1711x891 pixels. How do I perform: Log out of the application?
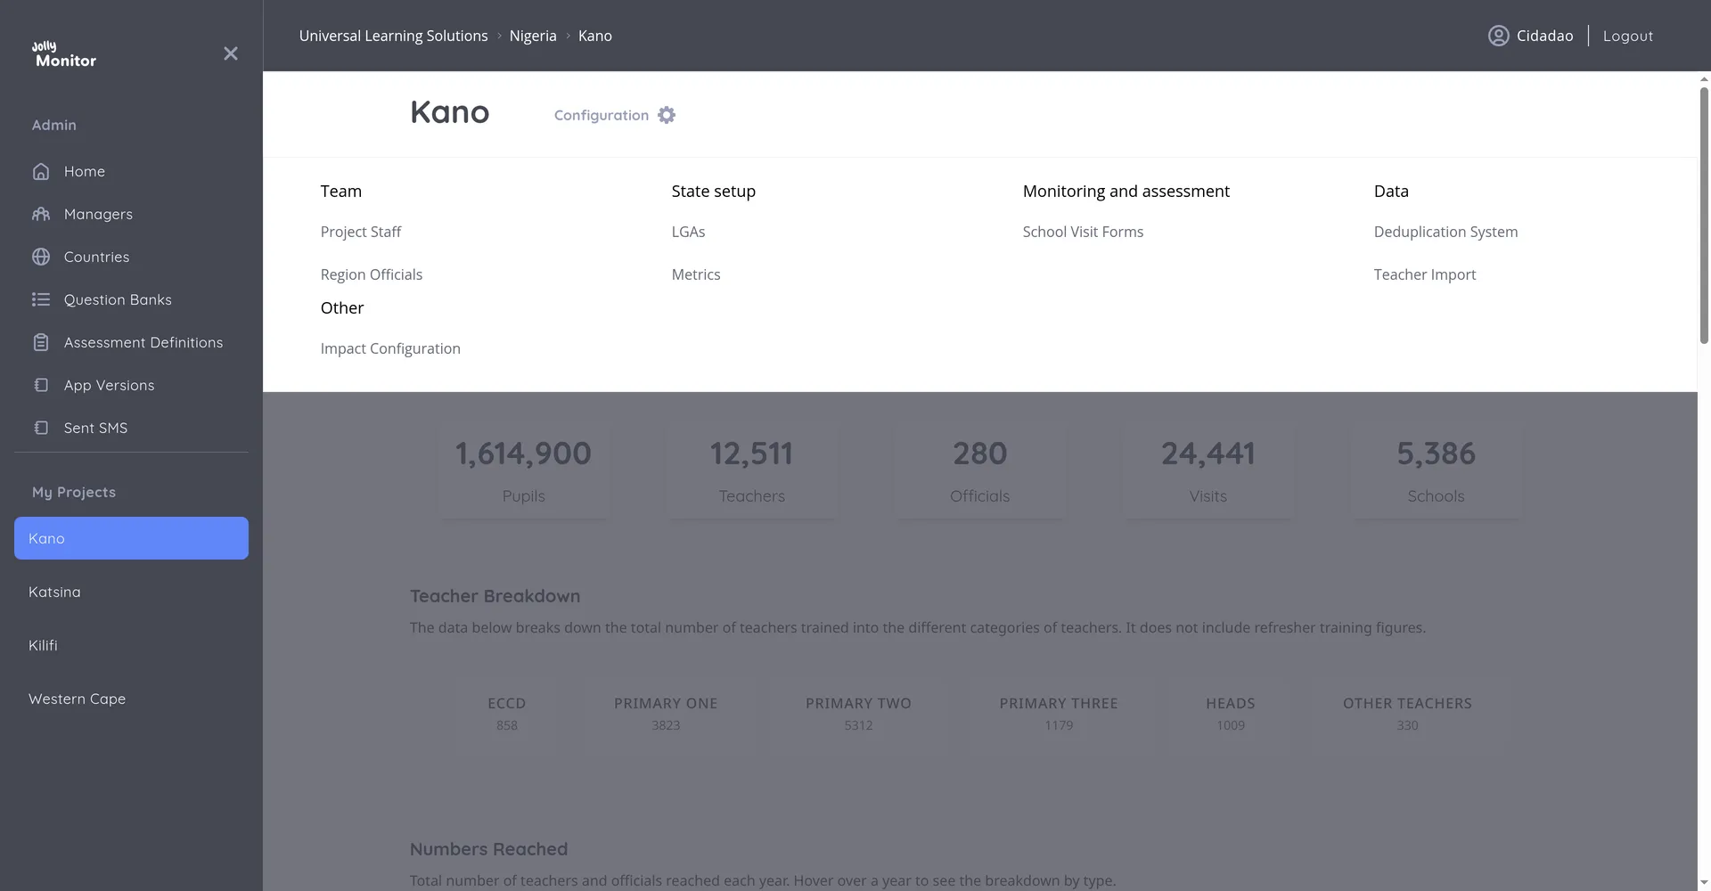pyautogui.click(x=1627, y=36)
